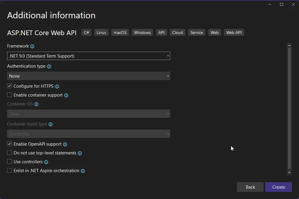Screen dimensions: 299x199
Task: Tick Do not use top-level statements
Action: click(x=9, y=153)
